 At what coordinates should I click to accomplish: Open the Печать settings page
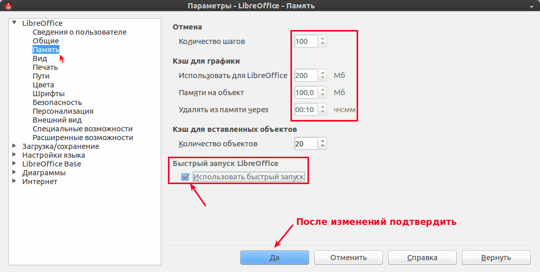point(45,67)
